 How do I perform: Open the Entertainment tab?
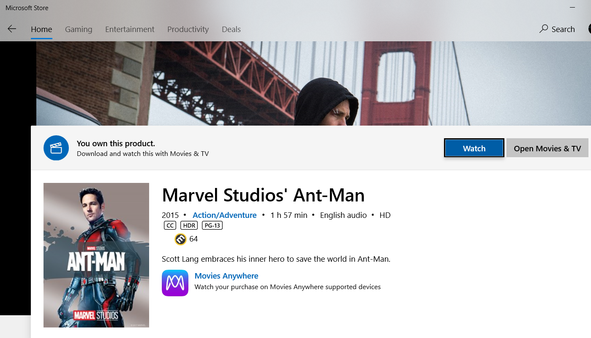(130, 30)
